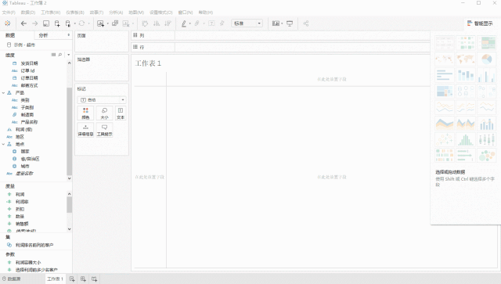Screen dimensions: 501x284
Task: Click the measures list scroll down arrow
Action: tap(69, 229)
